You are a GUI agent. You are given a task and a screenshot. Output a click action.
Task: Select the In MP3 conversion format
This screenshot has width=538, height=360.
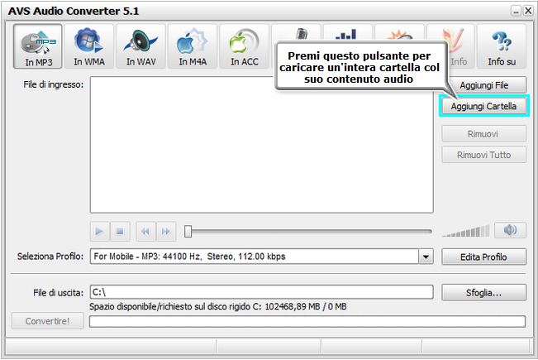tap(38, 46)
